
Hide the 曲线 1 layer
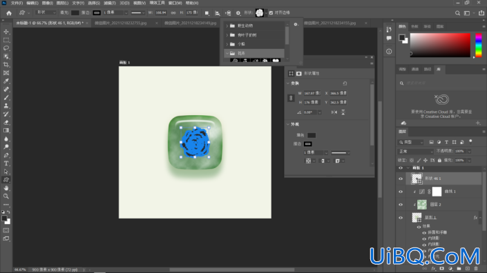[x=401, y=192]
